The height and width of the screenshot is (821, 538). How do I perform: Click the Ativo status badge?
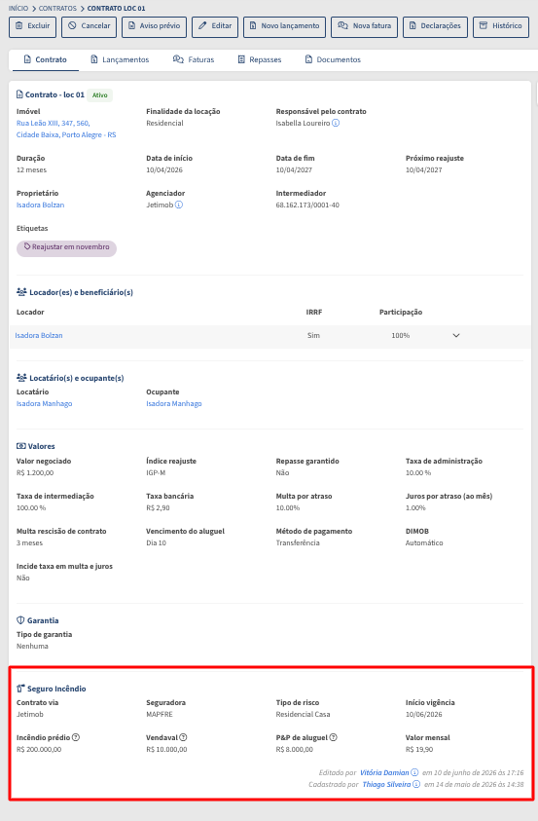click(100, 95)
